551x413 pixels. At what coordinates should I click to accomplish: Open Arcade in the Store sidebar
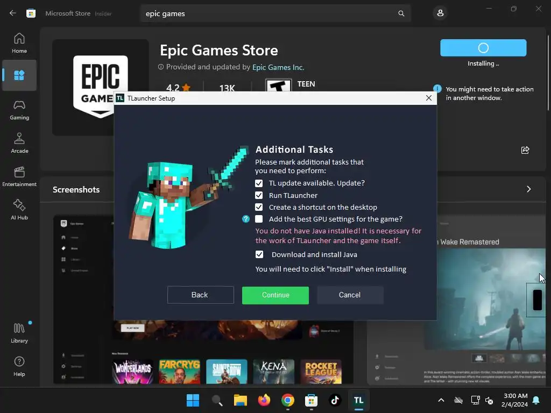coord(19,143)
